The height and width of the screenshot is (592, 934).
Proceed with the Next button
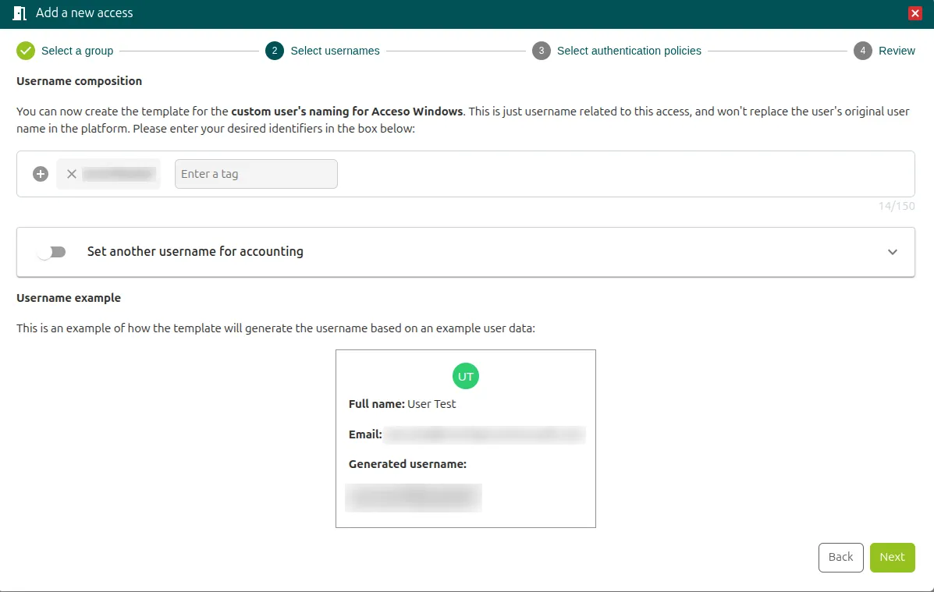(892, 558)
